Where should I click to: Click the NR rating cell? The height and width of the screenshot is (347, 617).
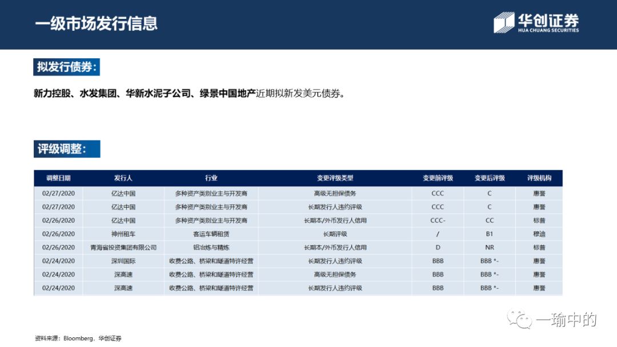coord(490,248)
